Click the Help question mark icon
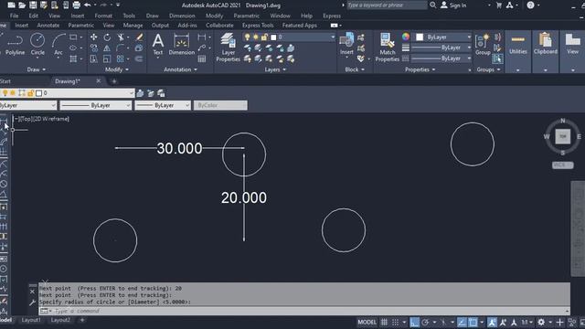 (530, 5)
